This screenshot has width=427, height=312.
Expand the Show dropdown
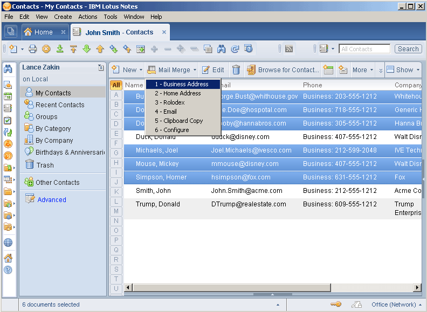[403, 70]
